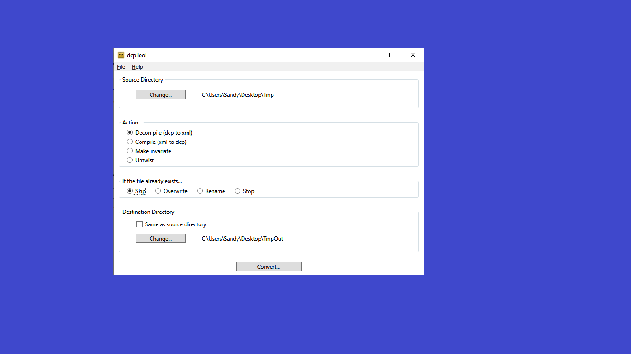This screenshot has width=631, height=354.
Task: Click the dcpTool app icon in title bar
Action: tap(121, 55)
